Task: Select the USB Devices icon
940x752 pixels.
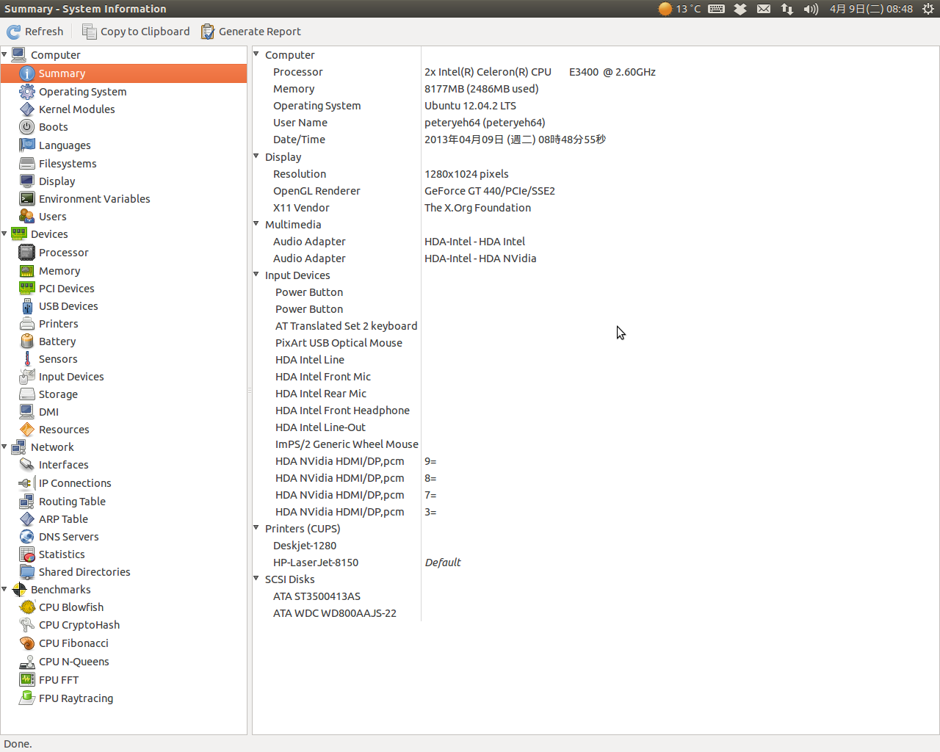Action: coord(27,306)
